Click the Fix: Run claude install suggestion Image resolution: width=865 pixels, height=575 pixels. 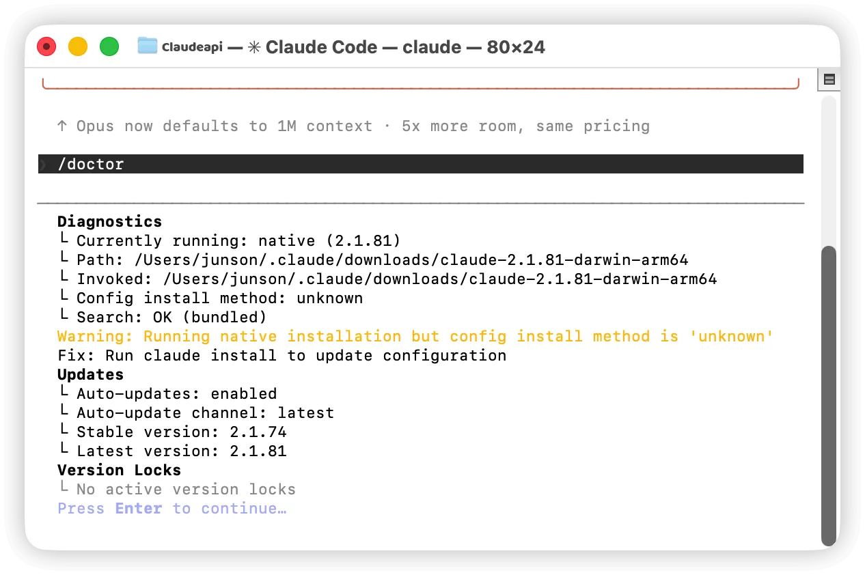(x=282, y=355)
